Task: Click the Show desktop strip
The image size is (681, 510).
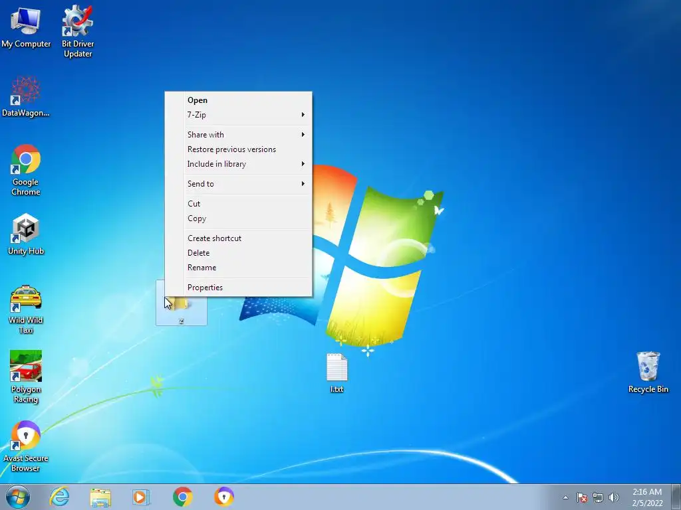Action: coord(676,497)
